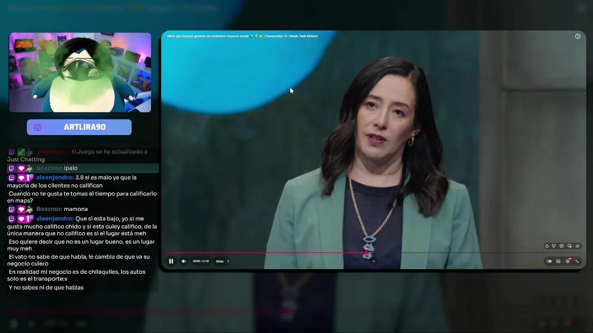Click the chat message starting 'Cuando no te gusta'
This screenshot has width=593, height=333.
point(82,197)
